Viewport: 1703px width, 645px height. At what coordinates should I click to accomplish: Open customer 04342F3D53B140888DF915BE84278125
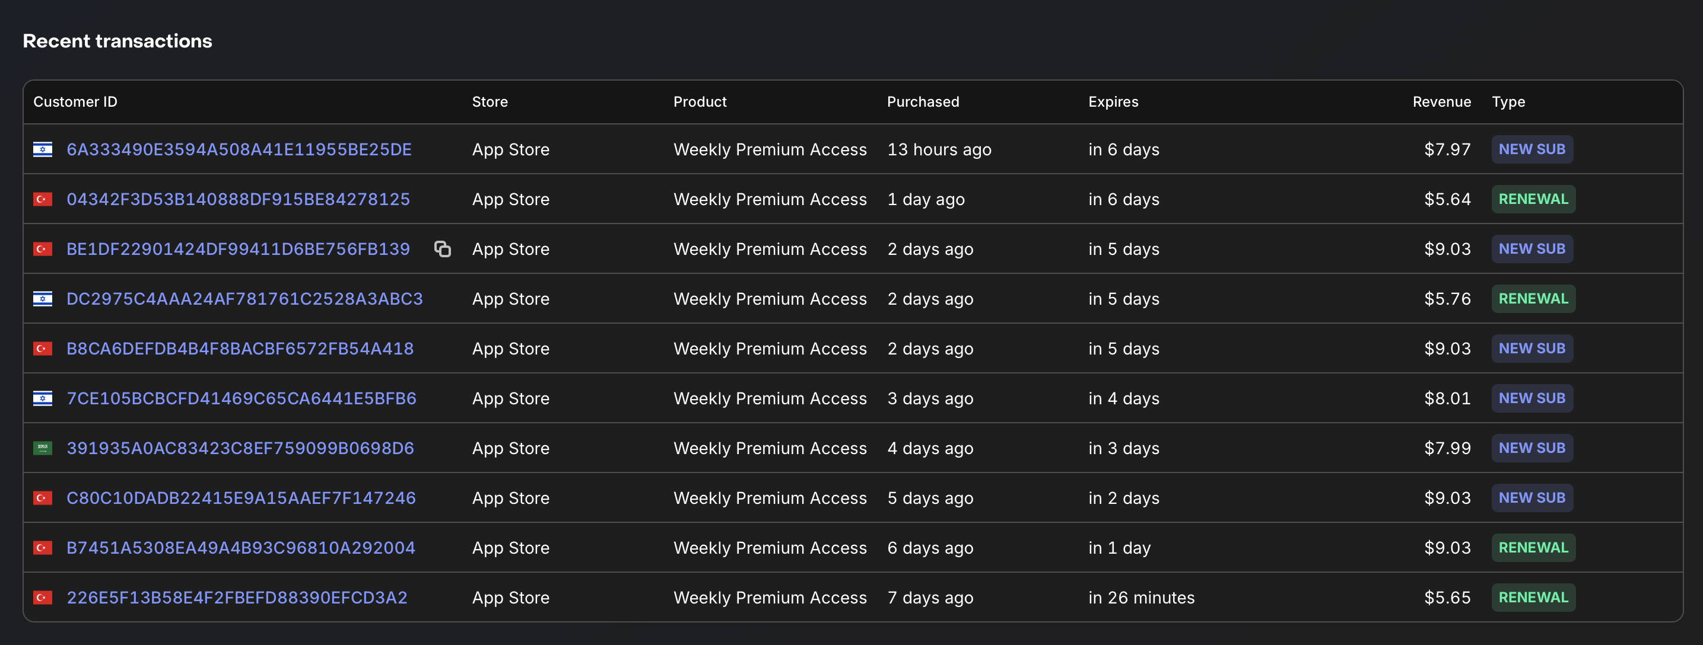[x=238, y=199]
